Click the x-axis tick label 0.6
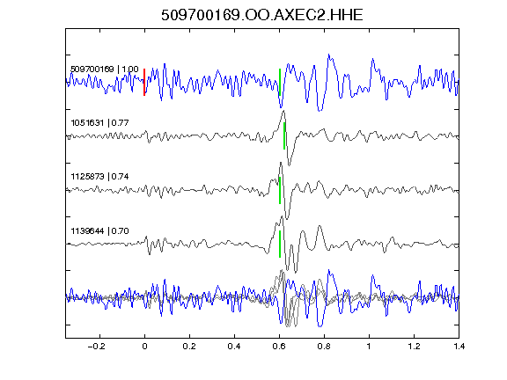507x380 pixels. pos(279,347)
